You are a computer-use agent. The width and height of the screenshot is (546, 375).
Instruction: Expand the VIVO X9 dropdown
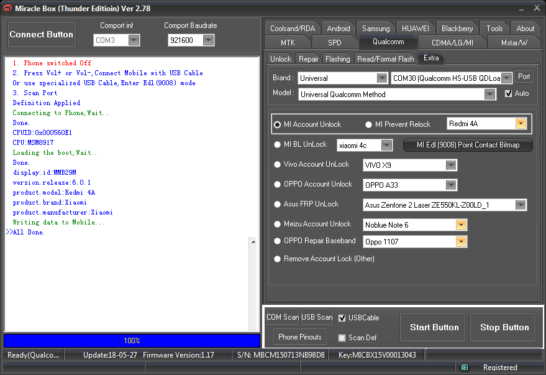coord(451,165)
